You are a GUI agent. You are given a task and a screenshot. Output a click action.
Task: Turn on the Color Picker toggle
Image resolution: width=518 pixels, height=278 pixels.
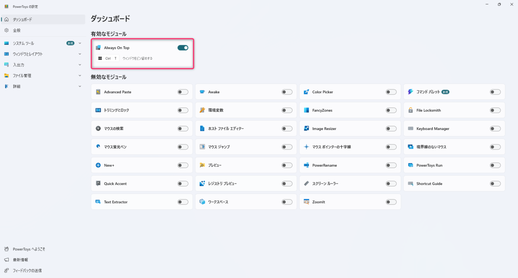391,92
